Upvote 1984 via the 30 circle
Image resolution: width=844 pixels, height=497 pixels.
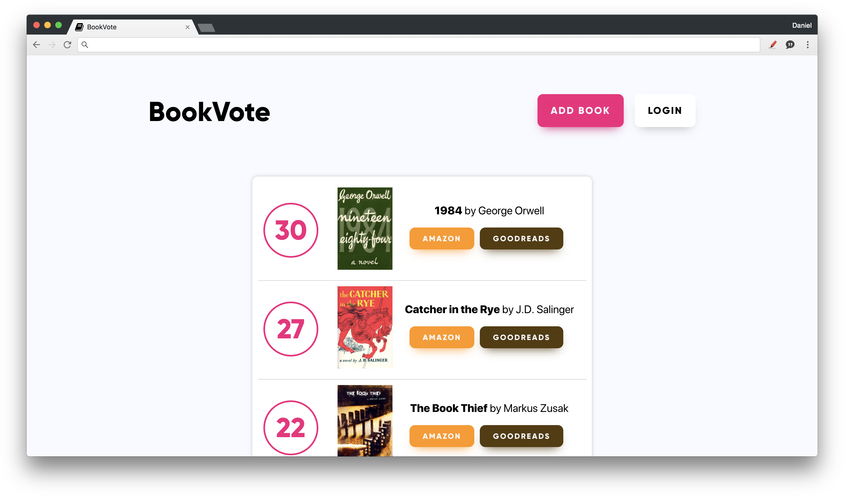(x=291, y=230)
